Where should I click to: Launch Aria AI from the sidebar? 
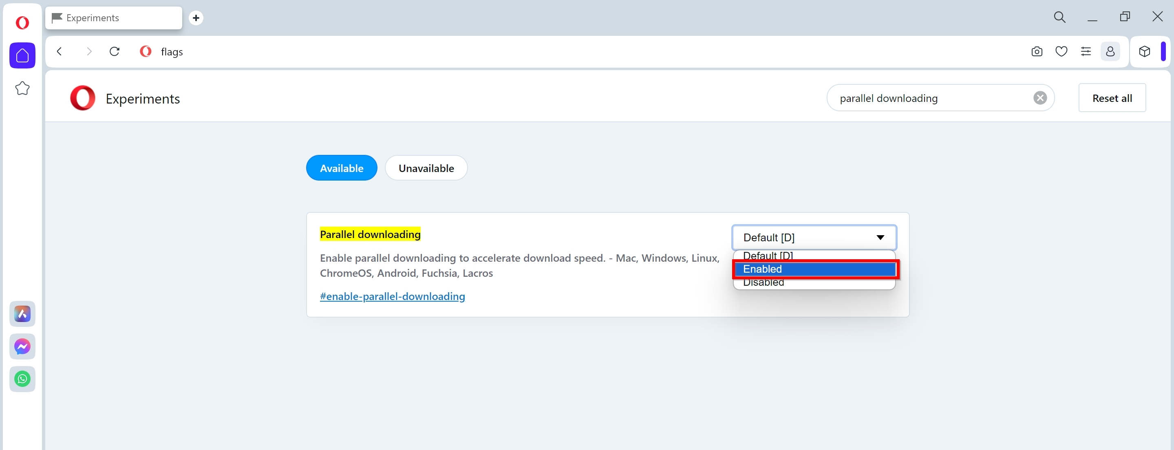(x=22, y=314)
